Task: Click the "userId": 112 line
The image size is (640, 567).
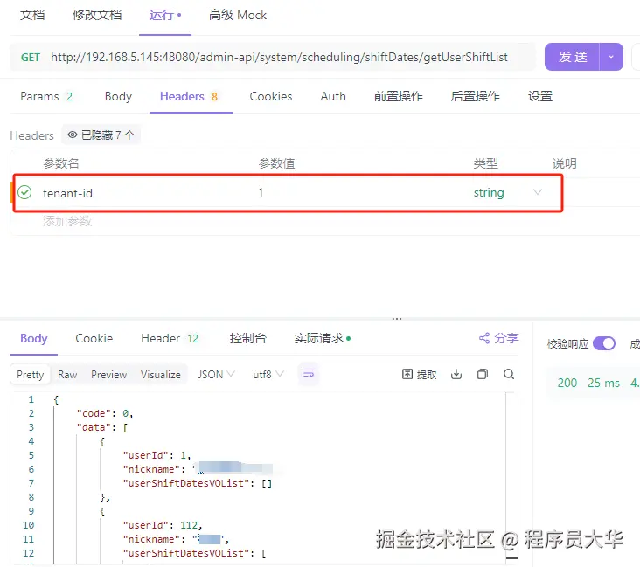Action: point(163,525)
